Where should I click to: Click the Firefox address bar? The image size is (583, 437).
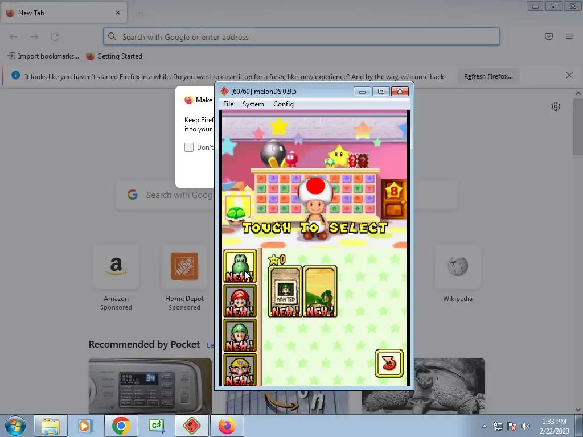302,37
